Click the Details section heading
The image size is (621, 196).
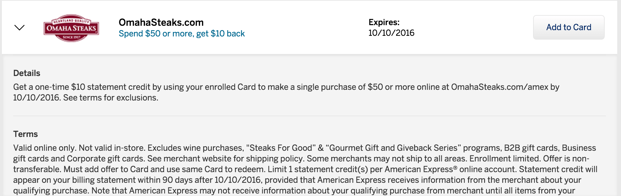pyautogui.click(x=27, y=73)
